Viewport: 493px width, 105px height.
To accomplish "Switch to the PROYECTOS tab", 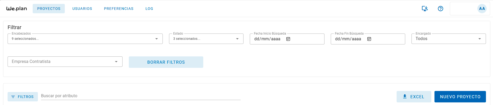I will point(49,9).
